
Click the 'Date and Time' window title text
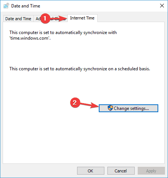26,6
